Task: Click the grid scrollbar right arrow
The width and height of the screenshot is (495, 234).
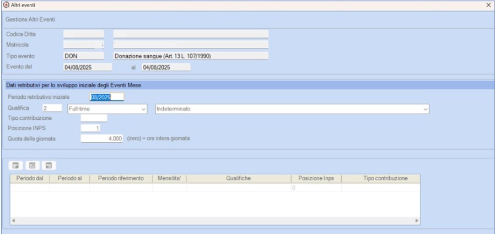Action: [x=417, y=220]
